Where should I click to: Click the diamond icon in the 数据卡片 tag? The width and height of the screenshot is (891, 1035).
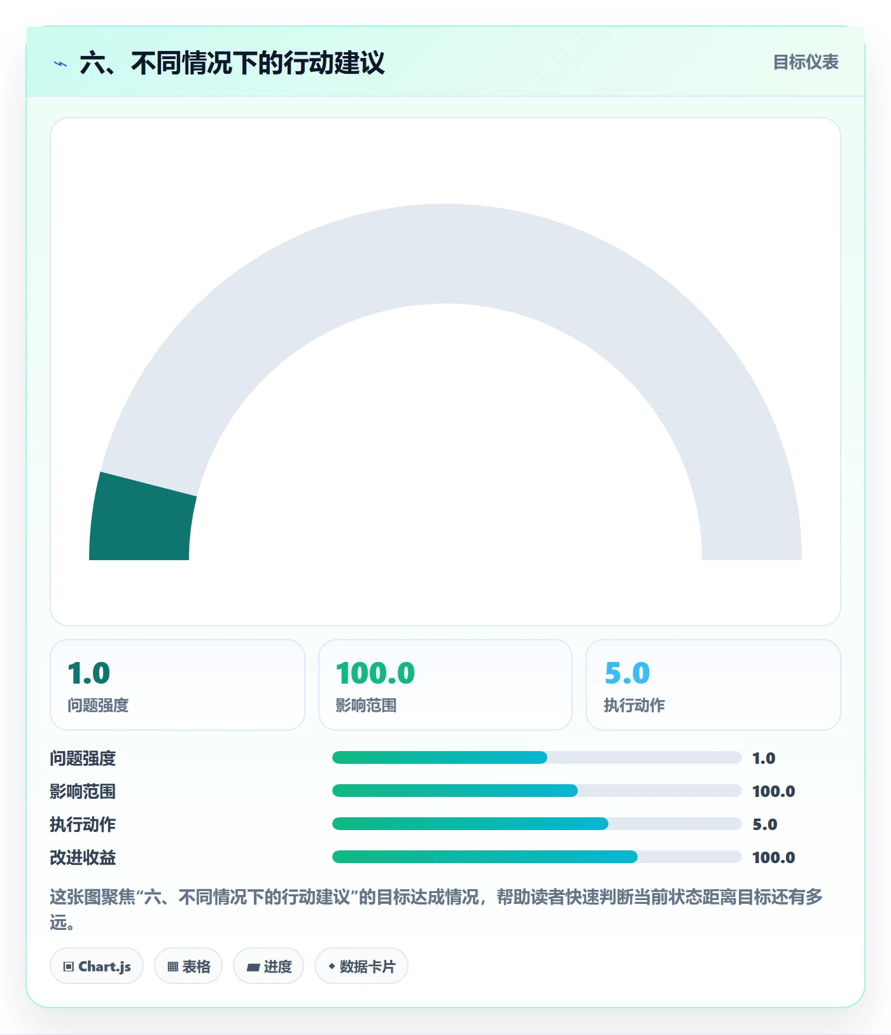click(x=332, y=966)
